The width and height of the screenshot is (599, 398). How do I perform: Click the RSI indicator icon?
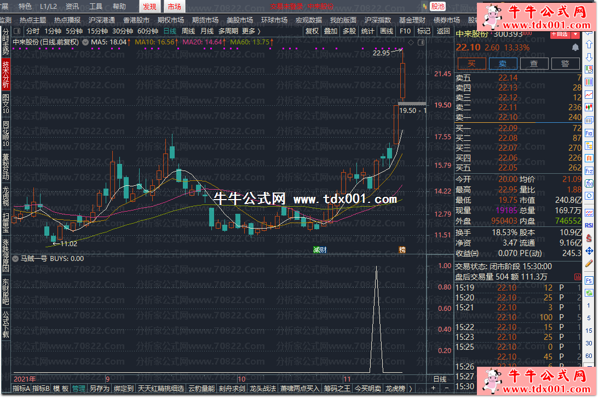click(x=589, y=225)
